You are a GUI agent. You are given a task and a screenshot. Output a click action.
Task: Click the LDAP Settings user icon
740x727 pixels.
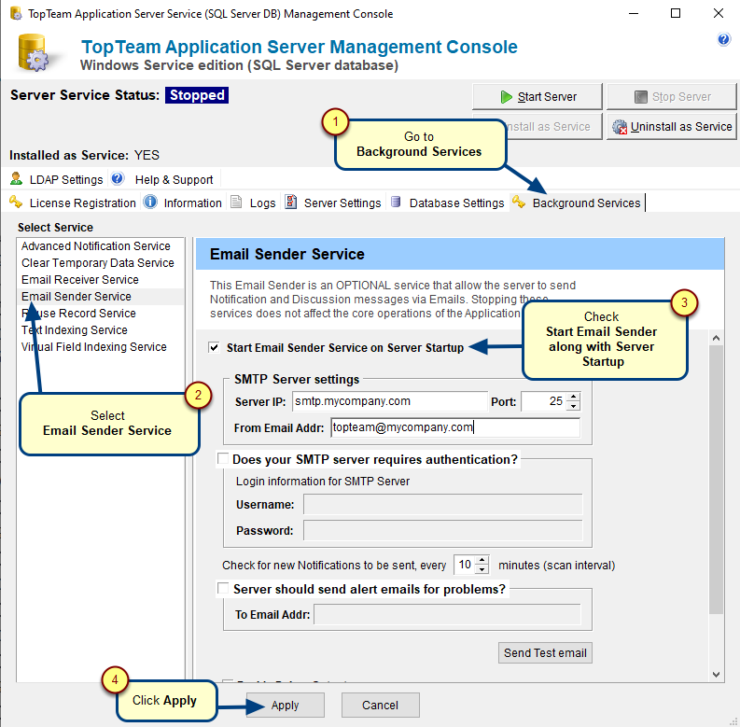[x=16, y=178]
